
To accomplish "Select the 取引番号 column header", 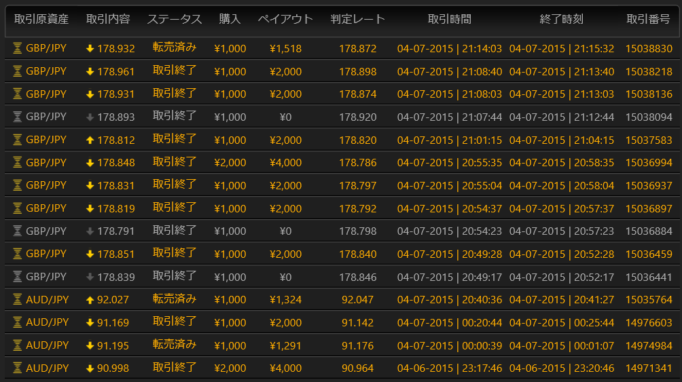I will (x=648, y=19).
